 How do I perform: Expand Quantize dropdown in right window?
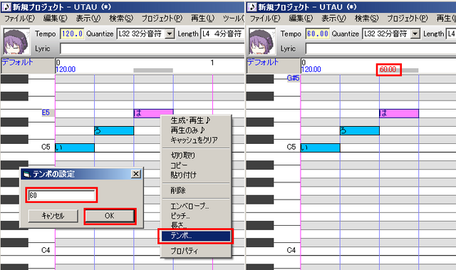coord(415,34)
